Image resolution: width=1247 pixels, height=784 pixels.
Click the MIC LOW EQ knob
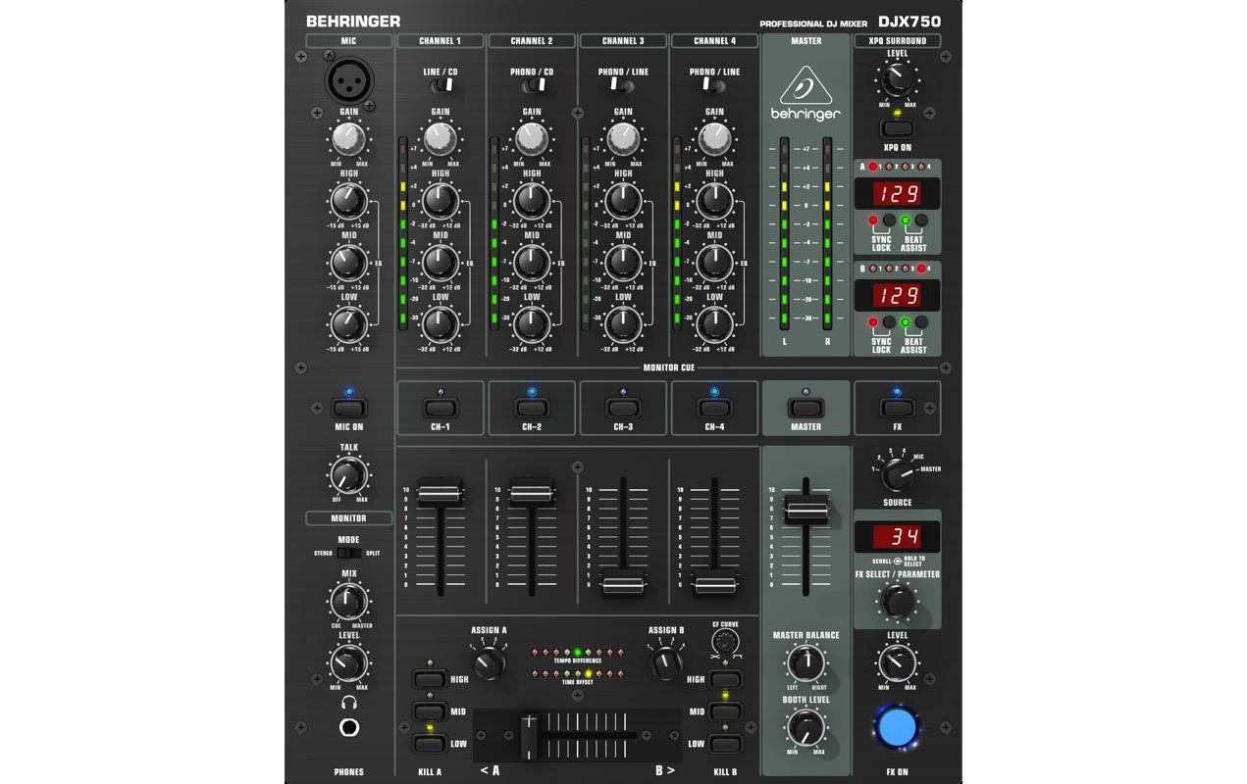coord(348,322)
